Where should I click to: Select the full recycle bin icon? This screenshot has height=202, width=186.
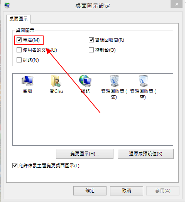(114, 81)
